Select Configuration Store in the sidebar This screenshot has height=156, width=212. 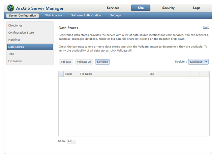pyautogui.click(x=30, y=33)
